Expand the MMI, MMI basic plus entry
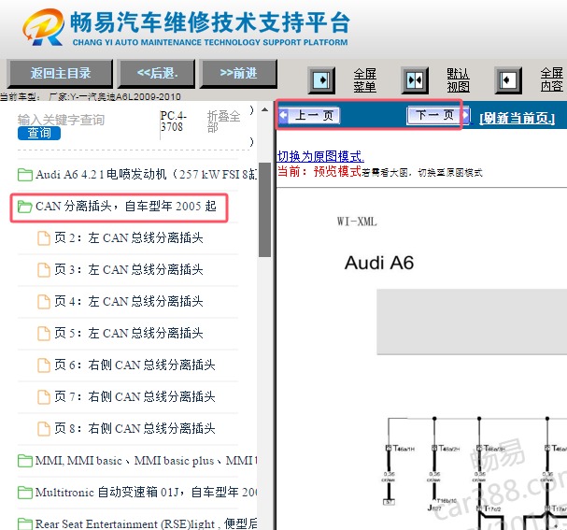 point(146,461)
